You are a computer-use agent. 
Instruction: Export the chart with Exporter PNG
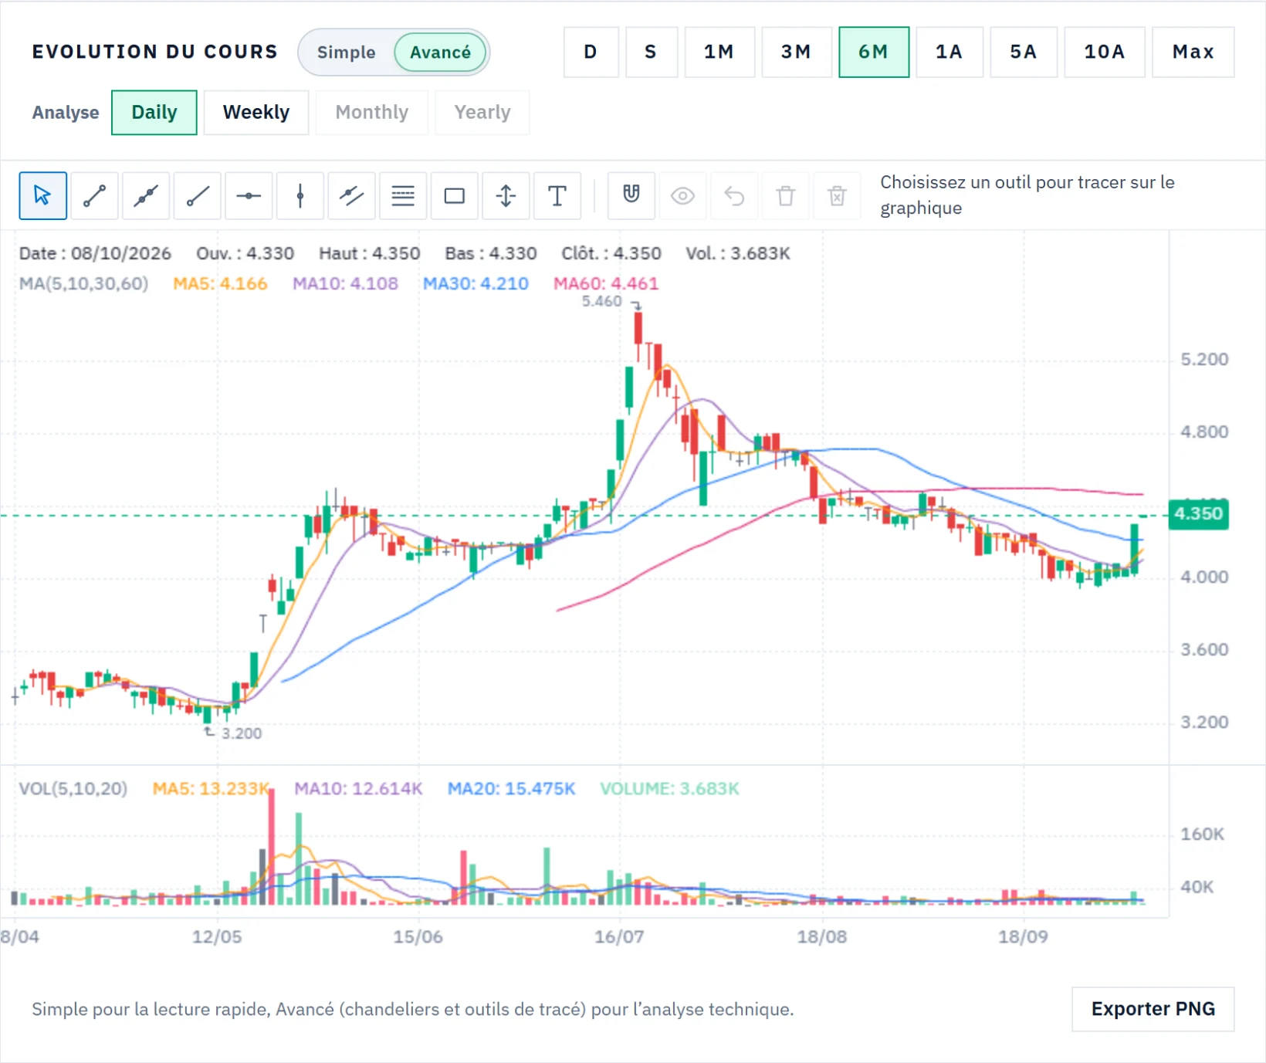point(1153,1009)
